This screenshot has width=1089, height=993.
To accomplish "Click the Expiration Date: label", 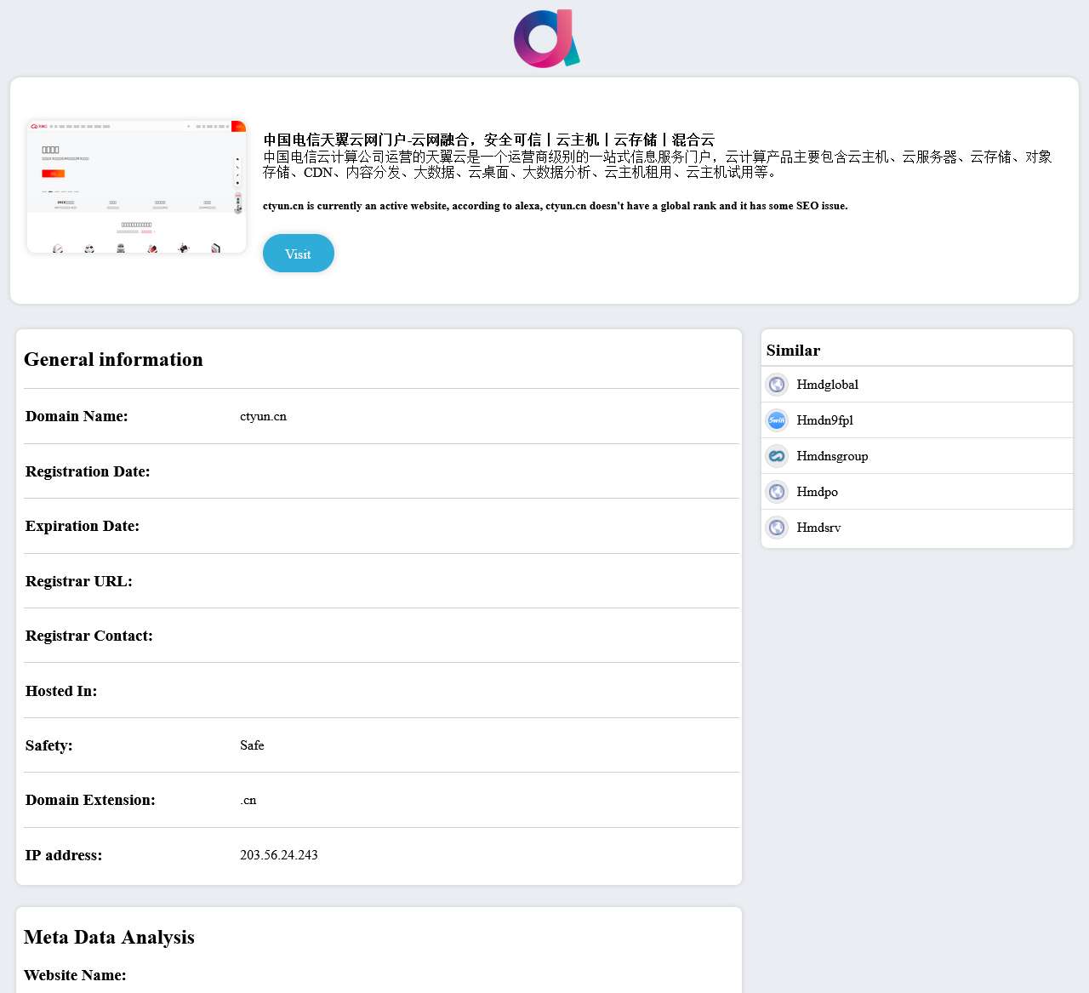I will [x=83, y=526].
